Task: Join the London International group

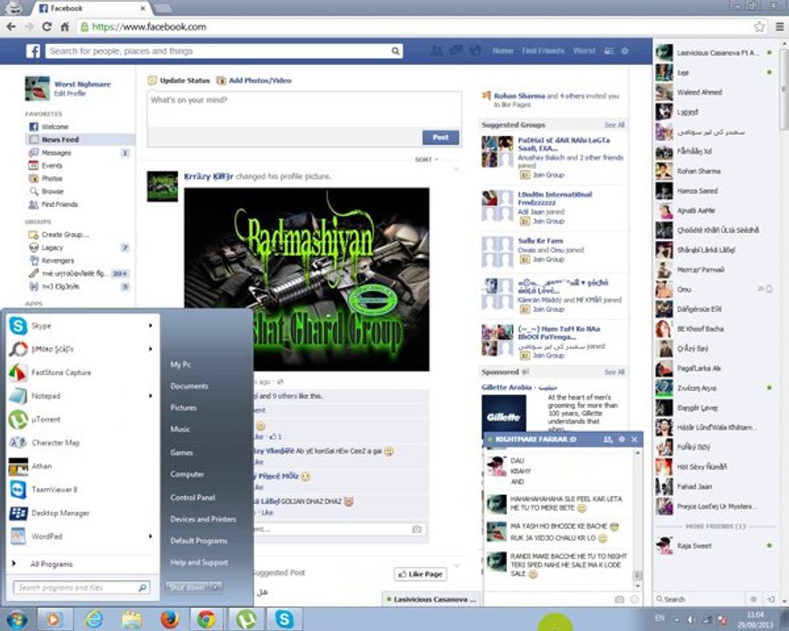Action: 543,221
